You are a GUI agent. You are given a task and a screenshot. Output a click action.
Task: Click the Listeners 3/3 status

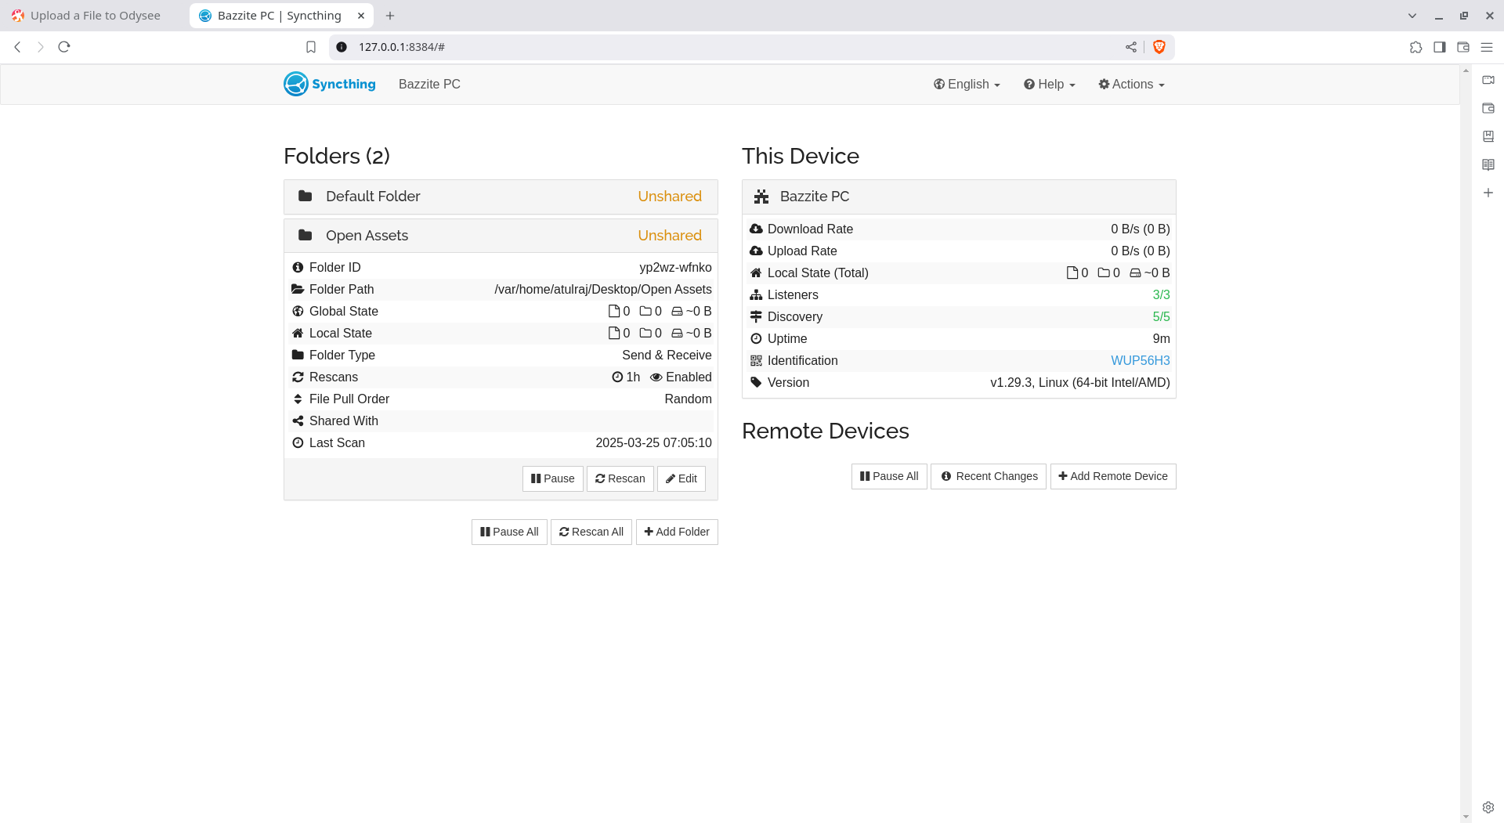tap(1161, 294)
